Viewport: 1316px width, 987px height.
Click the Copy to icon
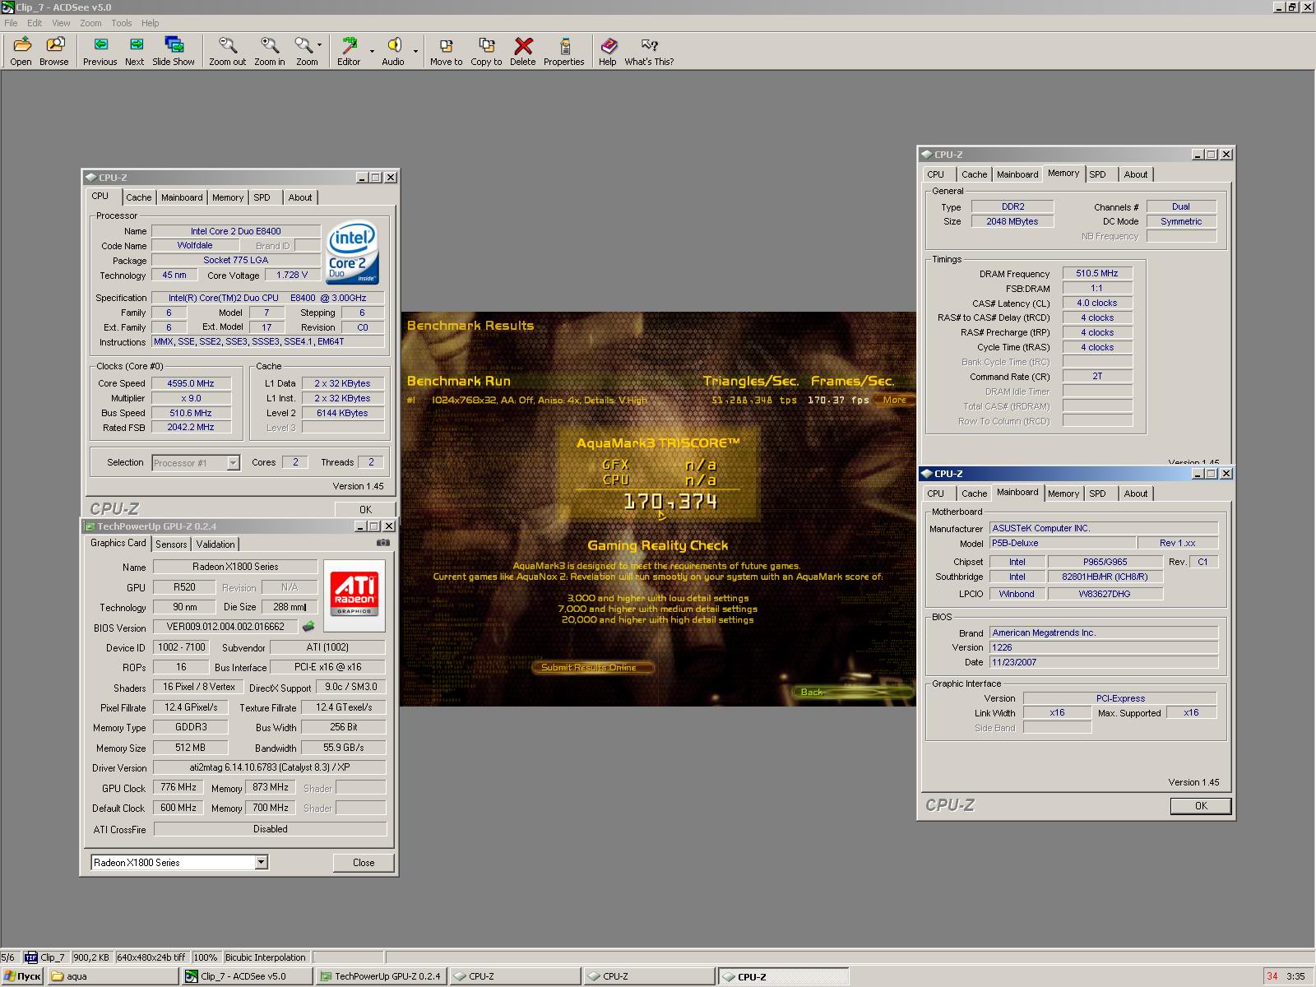click(486, 51)
